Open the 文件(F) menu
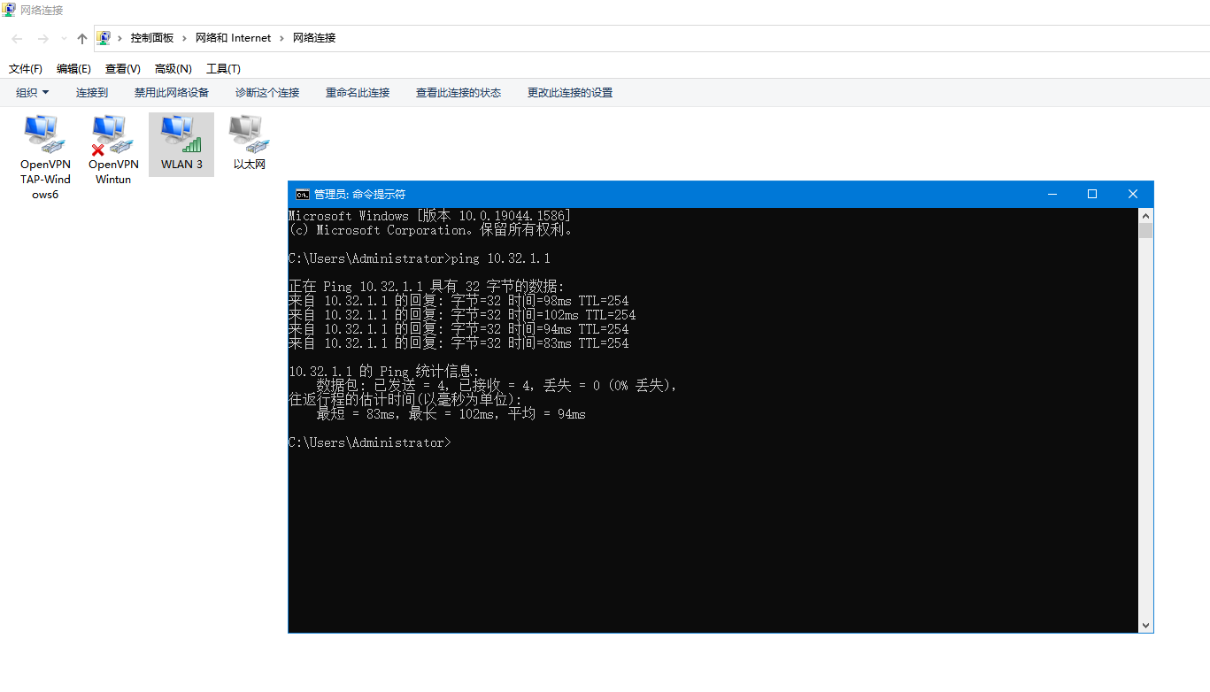Viewport: 1210px width, 692px height. pyautogui.click(x=26, y=68)
